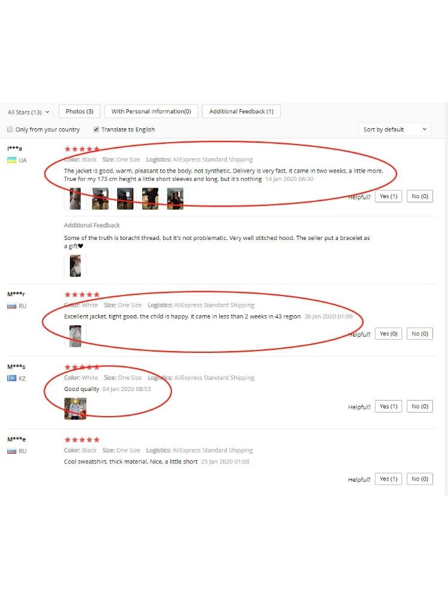
Task: Click No (0) on M***r's review
Action: pos(420,334)
